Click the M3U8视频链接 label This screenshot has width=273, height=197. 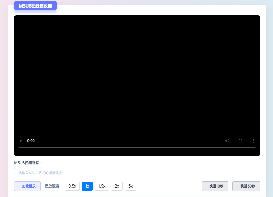27,163
